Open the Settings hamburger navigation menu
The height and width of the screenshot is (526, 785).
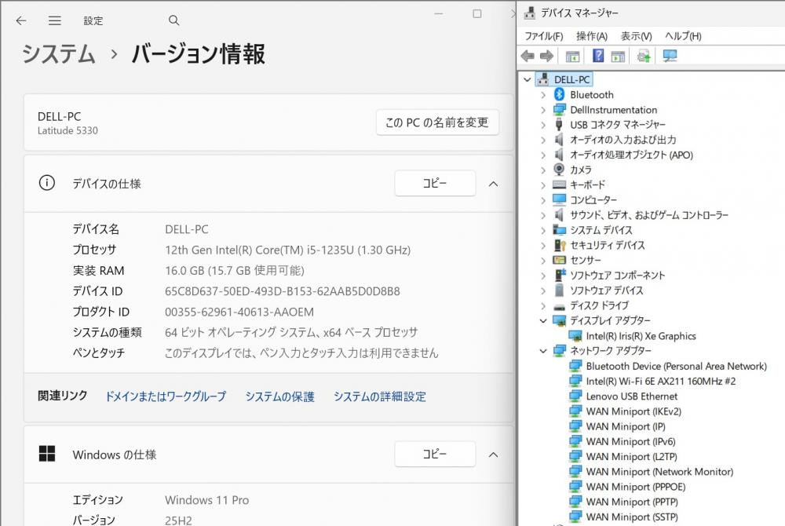point(54,20)
